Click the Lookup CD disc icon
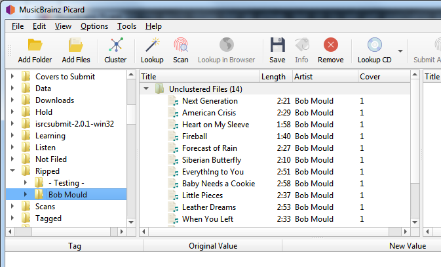The height and width of the screenshot is (267, 441). [x=375, y=45]
